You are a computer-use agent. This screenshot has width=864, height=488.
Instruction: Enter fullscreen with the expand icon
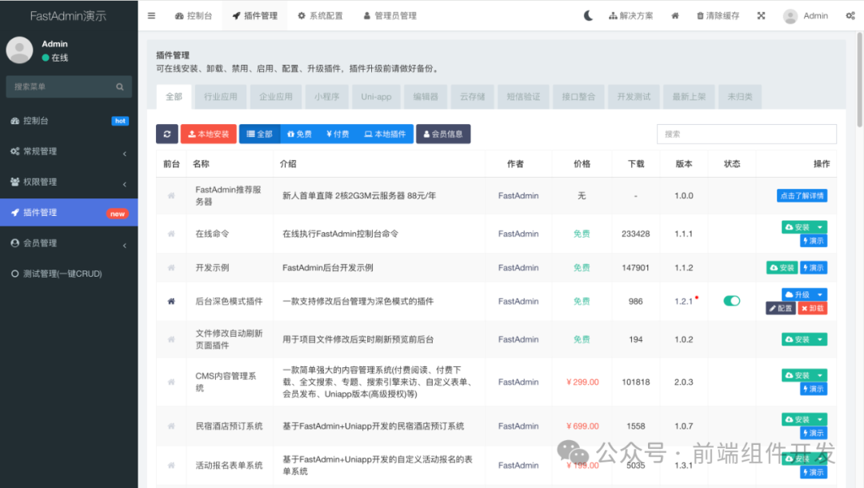pos(761,15)
